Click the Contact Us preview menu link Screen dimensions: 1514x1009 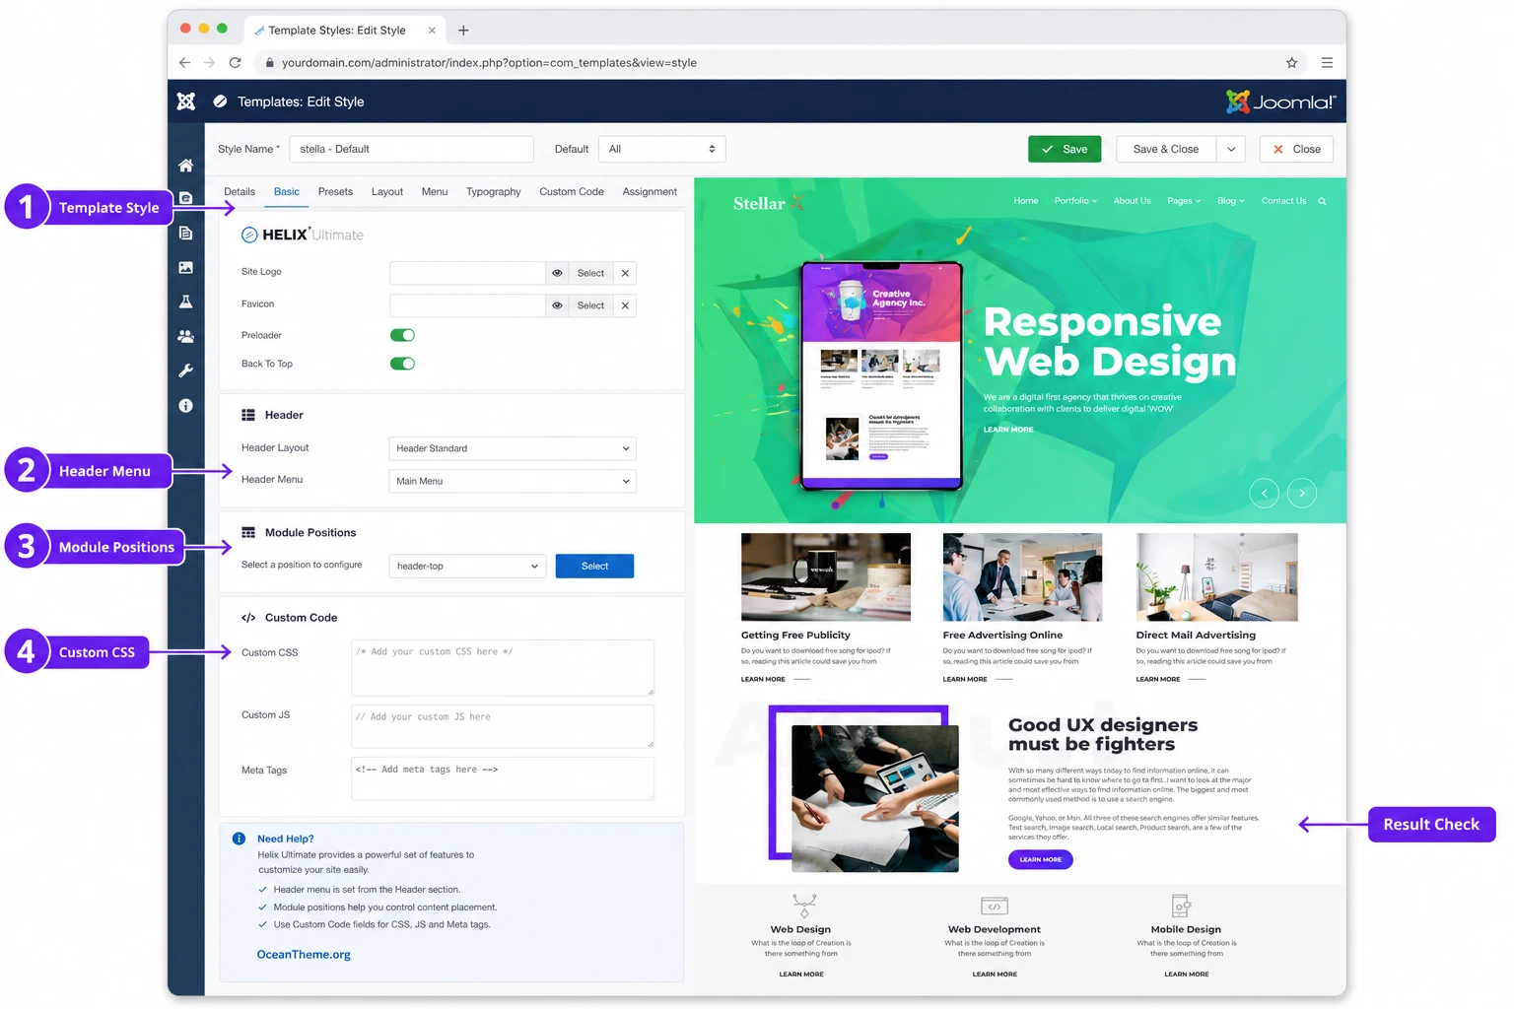[1283, 201]
